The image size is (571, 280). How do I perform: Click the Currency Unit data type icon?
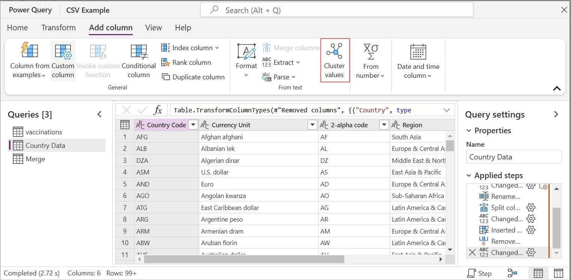205,125
